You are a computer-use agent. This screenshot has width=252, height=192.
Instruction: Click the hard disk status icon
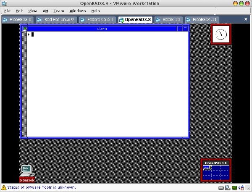221,188
